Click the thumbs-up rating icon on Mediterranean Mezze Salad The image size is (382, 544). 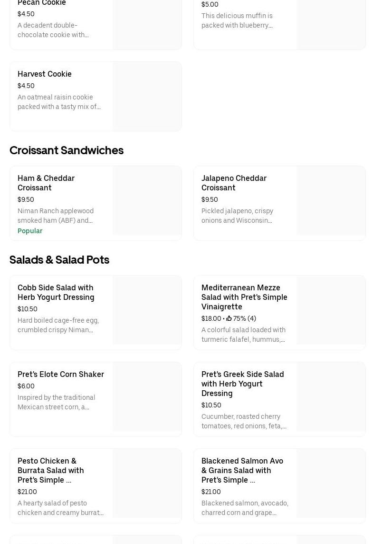[x=229, y=318]
